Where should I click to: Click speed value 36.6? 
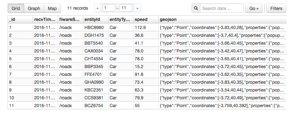(x=146, y=35)
